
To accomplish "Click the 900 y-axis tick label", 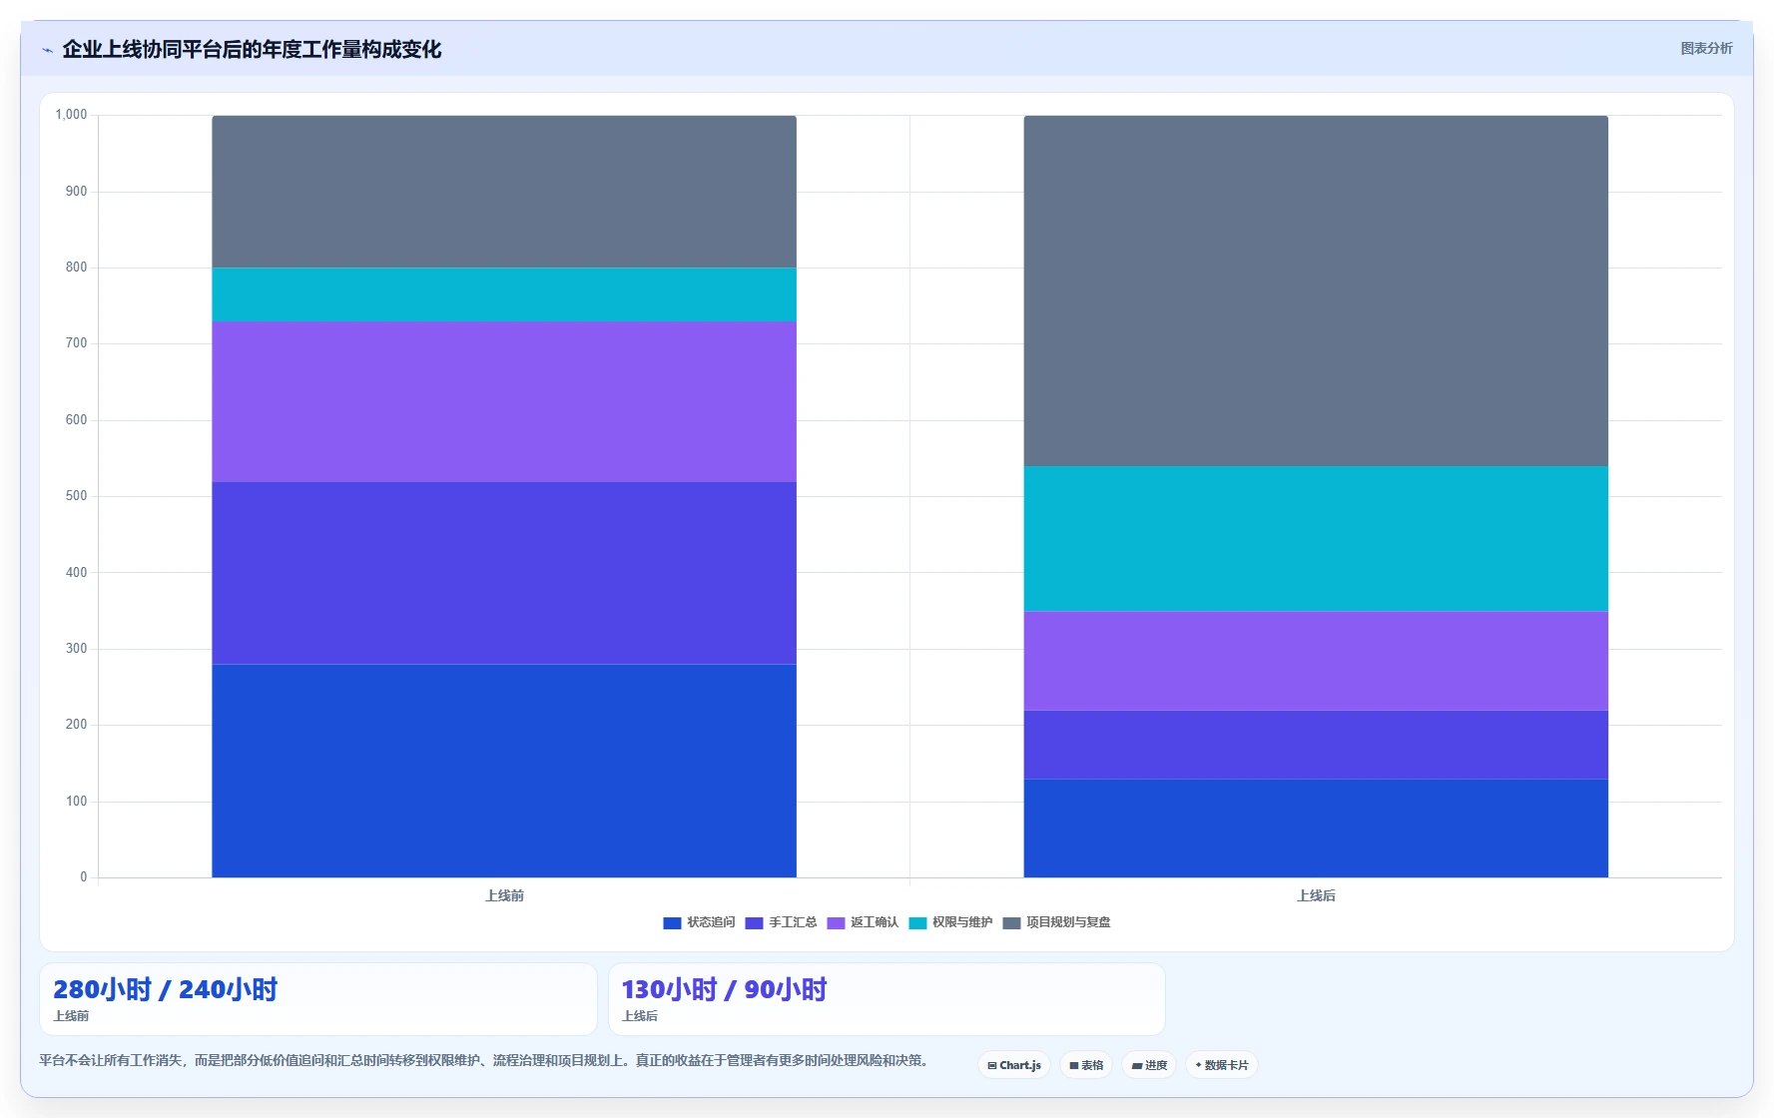I will tap(76, 192).
